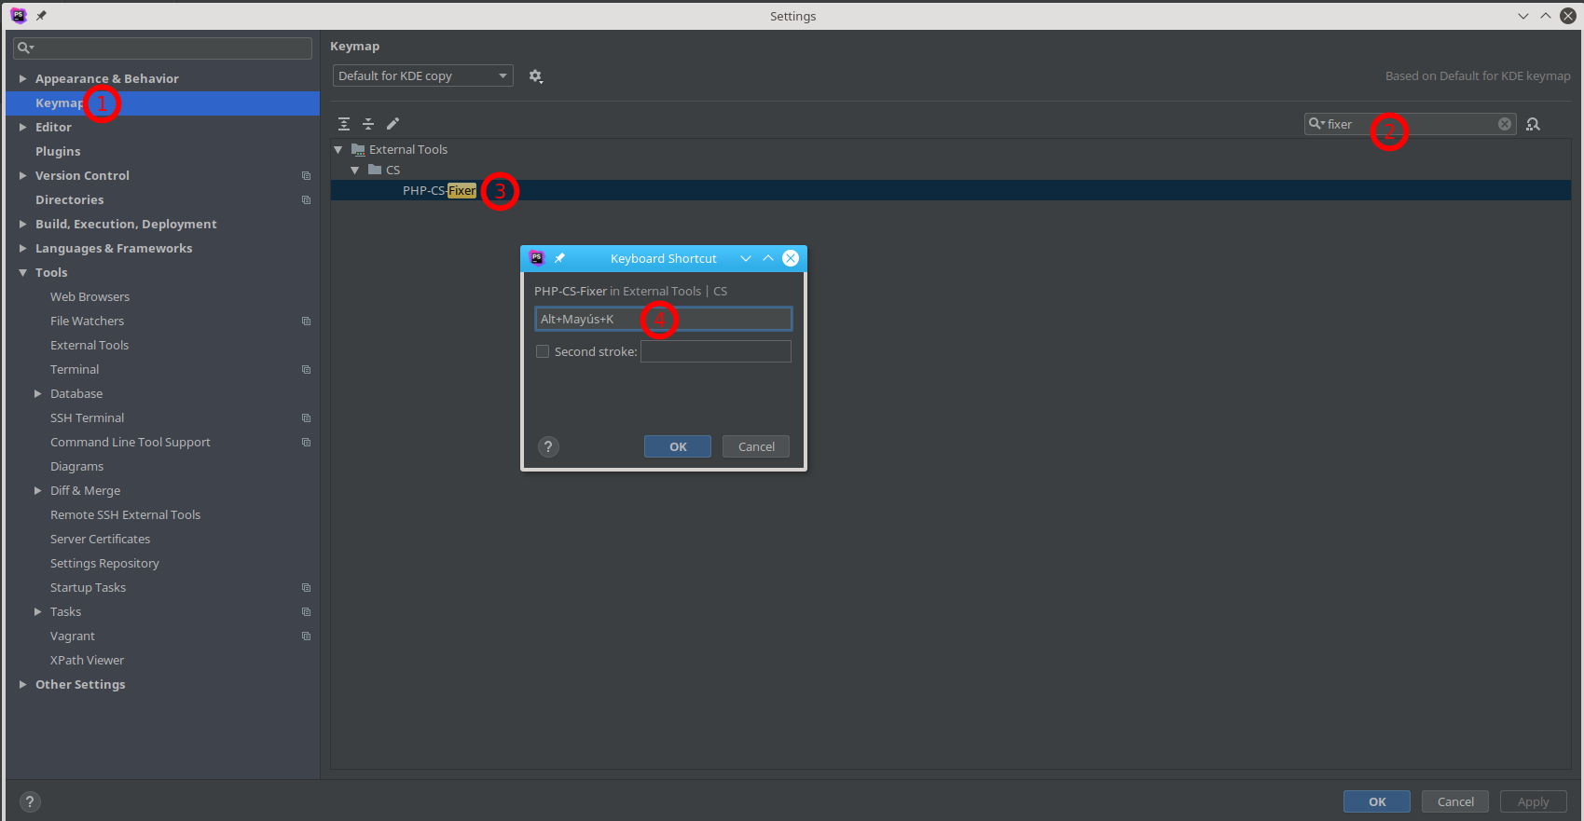The image size is (1584, 821).
Task: Click the pin icon in Keyboard Shortcut titlebar
Action: (x=559, y=258)
